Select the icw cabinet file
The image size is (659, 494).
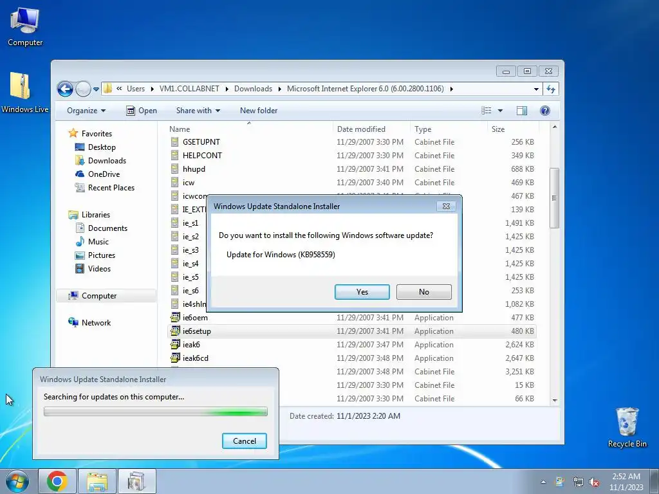click(x=189, y=183)
